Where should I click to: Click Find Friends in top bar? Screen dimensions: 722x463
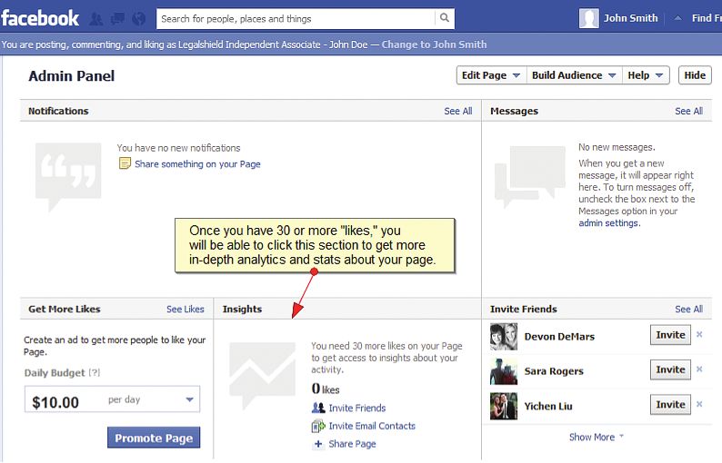(x=707, y=18)
